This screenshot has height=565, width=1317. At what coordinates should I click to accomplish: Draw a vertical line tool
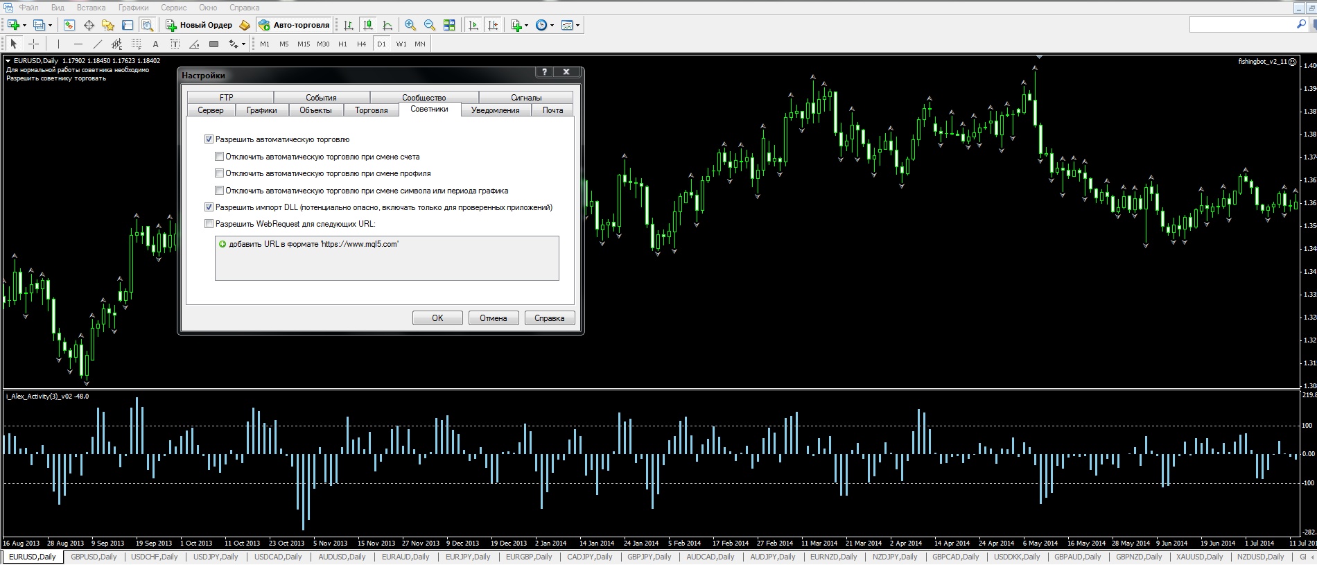[59, 44]
